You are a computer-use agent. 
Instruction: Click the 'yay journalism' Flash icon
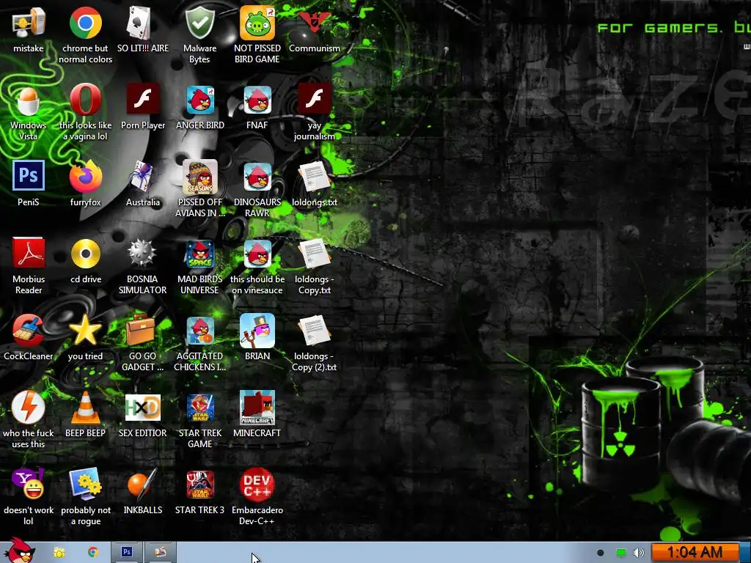click(314, 100)
